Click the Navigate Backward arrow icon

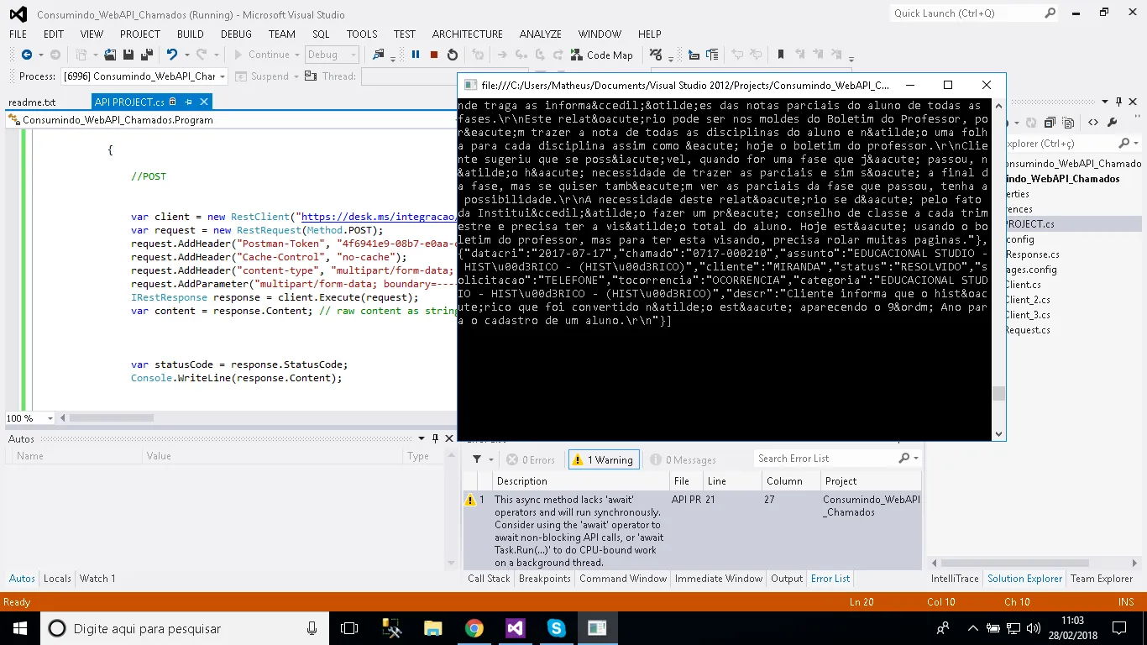point(26,55)
